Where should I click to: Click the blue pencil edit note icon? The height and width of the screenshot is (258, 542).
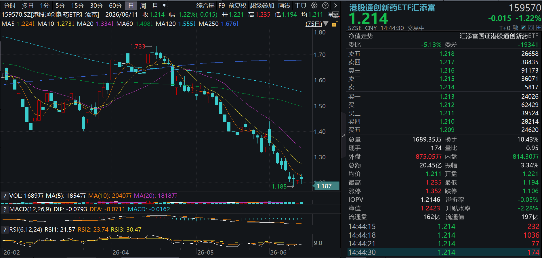click(x=523, y=28)
